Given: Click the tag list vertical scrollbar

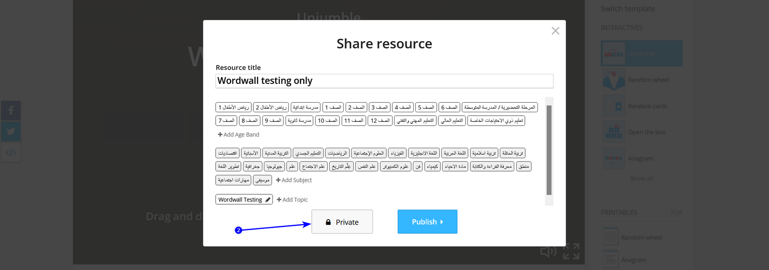Looking at the screenshot, I should [x=549, y=150].
